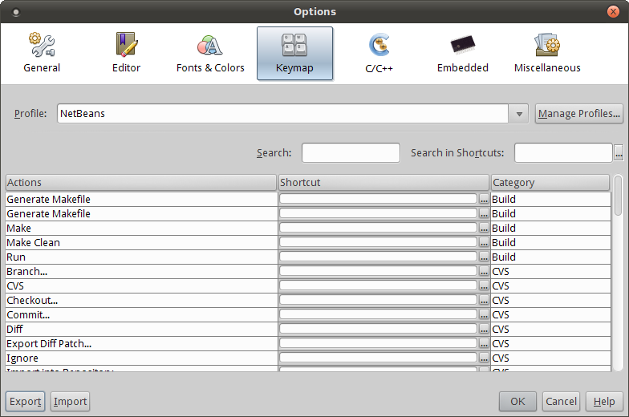Open the Embedded options category
This screenshot has height=417, width=629.
click(462, 53)
